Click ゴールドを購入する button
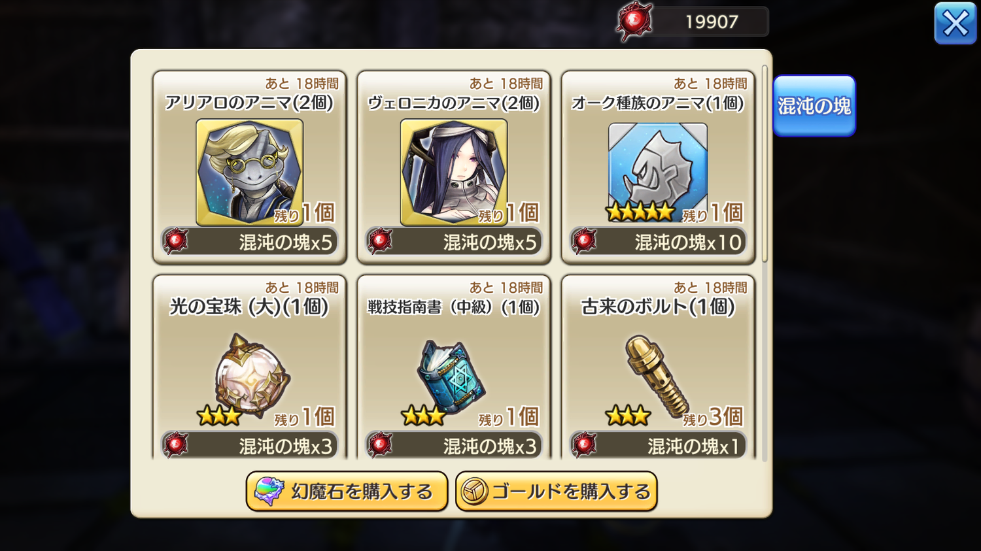Image resolution: width=981 pixels, height=551 pixels. 556,492
